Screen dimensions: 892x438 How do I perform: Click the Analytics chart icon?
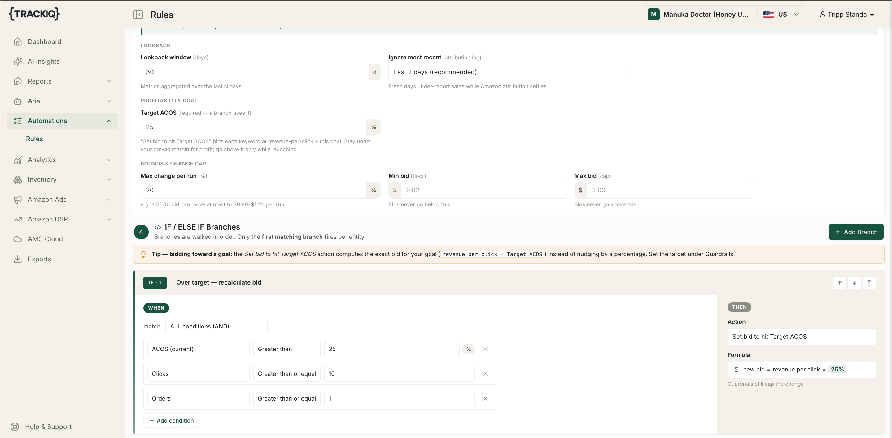pos(18,160)
